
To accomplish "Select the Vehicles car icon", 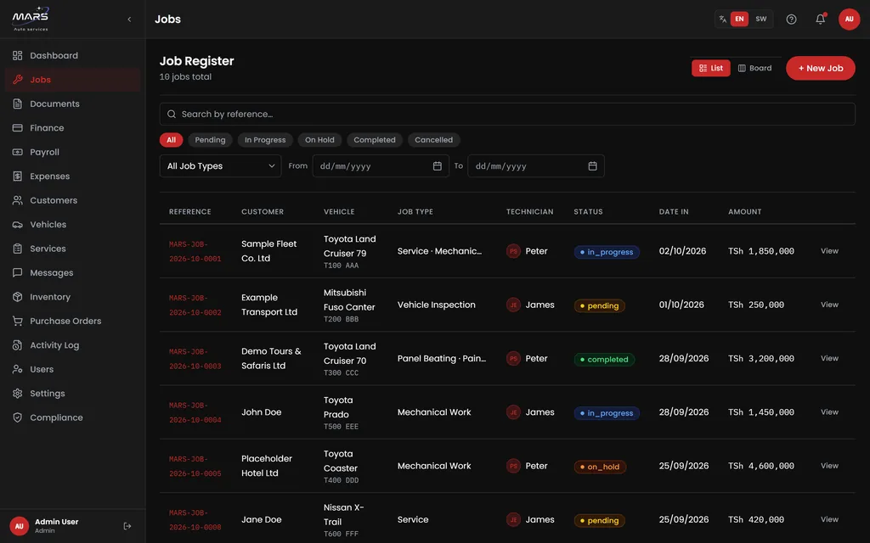I will [x=18, y=224].
